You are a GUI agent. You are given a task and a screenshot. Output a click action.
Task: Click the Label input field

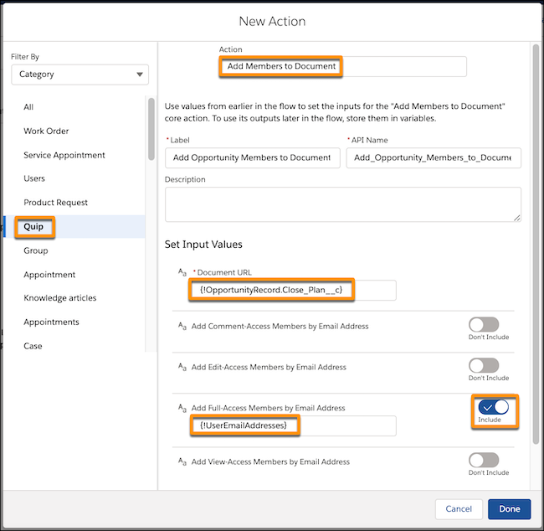coord(253,158)
